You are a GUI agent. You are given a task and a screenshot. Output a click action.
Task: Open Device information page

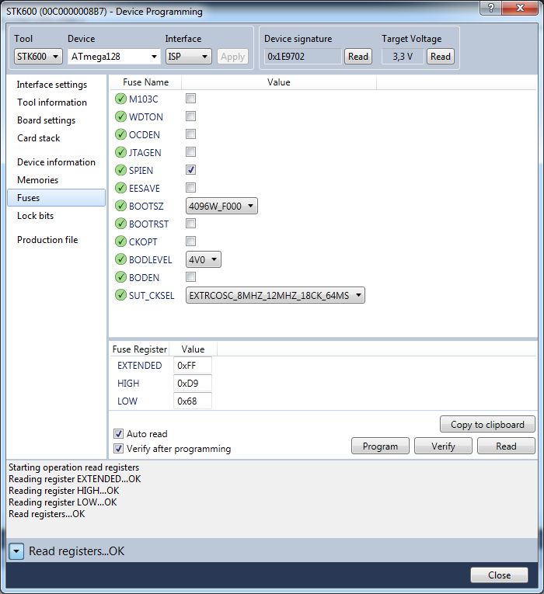56,162
